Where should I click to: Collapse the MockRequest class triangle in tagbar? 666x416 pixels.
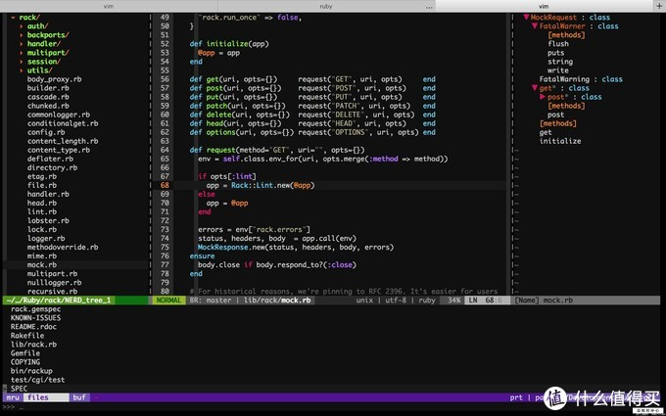click(x=526, y=18)
